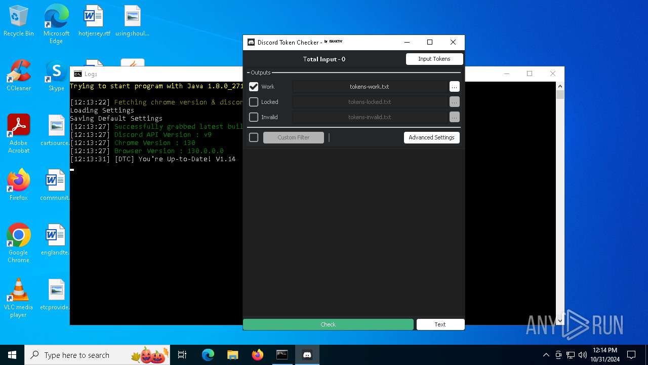Show hidden system tray icons
This screenshot has width=648, height=365.
click(546, 355)
